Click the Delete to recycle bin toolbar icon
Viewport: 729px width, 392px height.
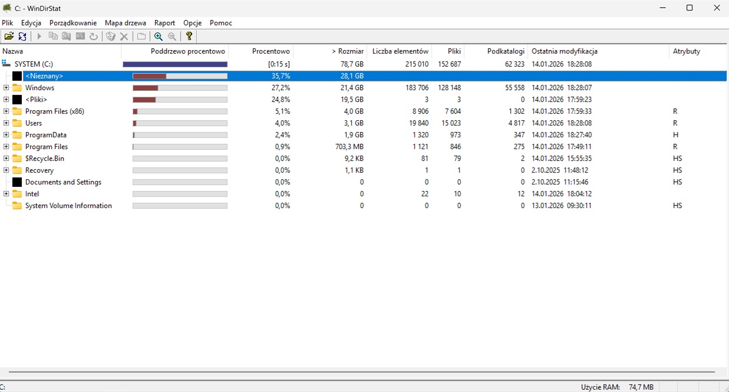tap(111, 37)
